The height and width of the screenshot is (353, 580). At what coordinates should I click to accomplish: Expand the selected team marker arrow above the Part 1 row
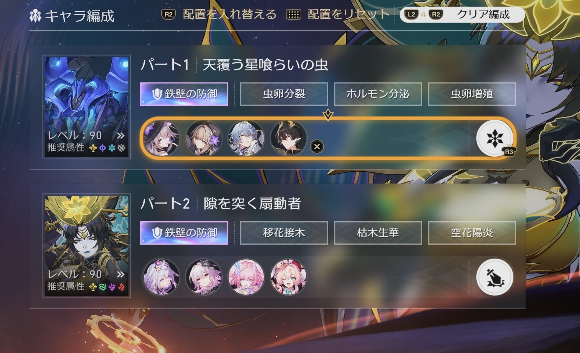pos(328,115)
